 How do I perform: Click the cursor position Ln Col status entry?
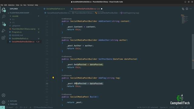[147, 107]
